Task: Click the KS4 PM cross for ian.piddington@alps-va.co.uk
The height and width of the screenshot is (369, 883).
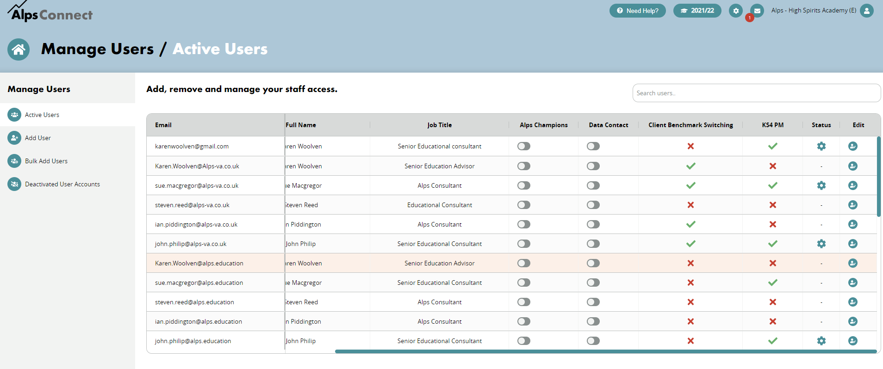Action: click(773, 224)
